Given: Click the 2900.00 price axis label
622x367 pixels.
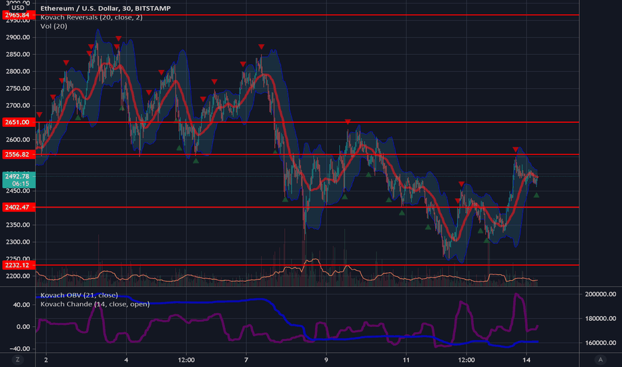Looking at the screenshot, I should (x=18, y=37).
